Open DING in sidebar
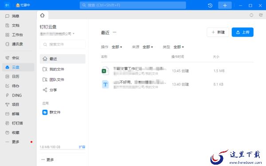Viewport: 266px width, 166px height. point(17,95)
